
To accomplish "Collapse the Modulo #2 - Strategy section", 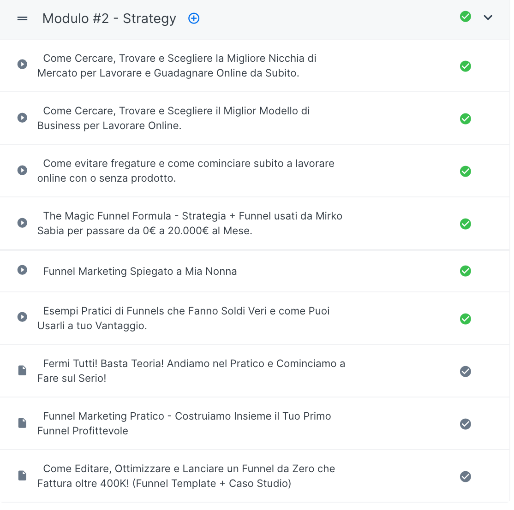I will pyautogui.click(x=488, y=18).
